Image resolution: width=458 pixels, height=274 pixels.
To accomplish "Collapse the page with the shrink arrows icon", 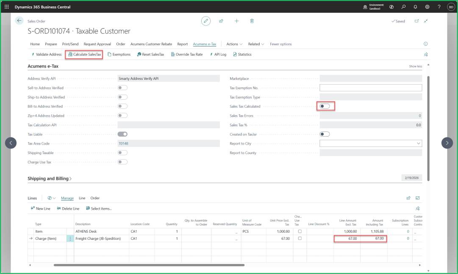I will (426, 21).
